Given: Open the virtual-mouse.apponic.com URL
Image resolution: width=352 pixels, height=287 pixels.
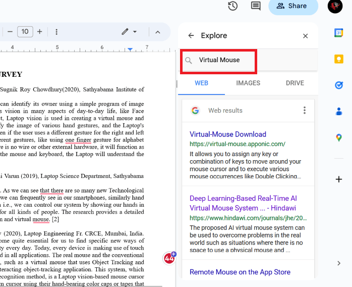Looking at the screenshot, I should (238, 144).
